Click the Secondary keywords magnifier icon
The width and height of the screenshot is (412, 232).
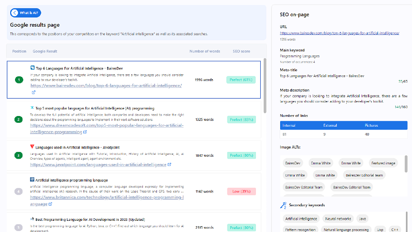[x=283, y=205]
